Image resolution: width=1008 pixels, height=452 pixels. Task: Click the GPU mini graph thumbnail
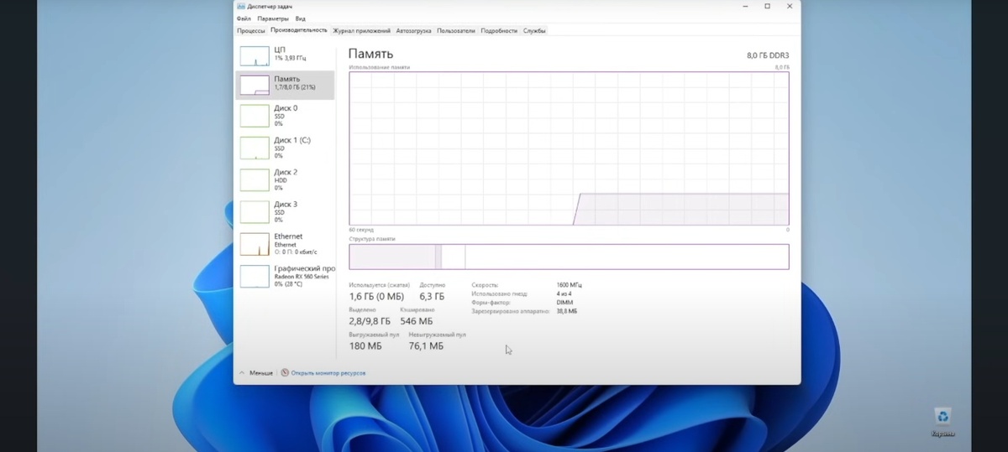tap(255, 276)
